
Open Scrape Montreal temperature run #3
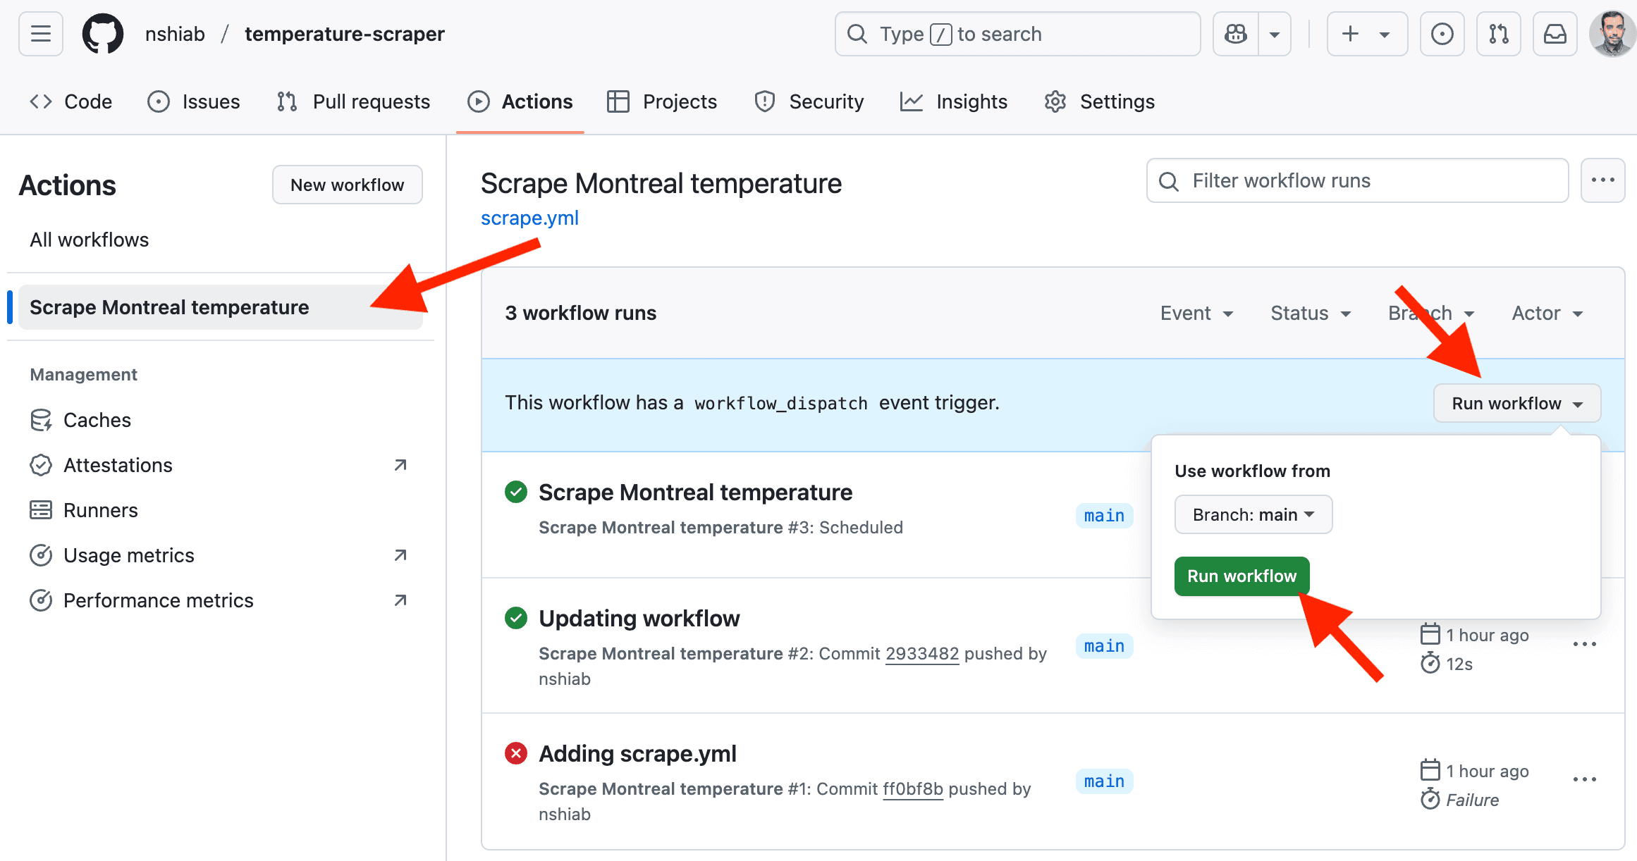(x=695, y=492)
